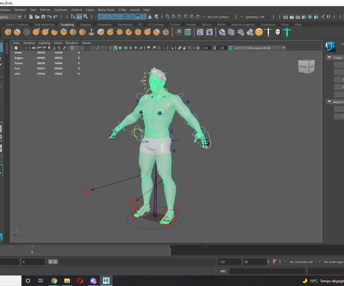Click the exposure value field 0.00

206,48
